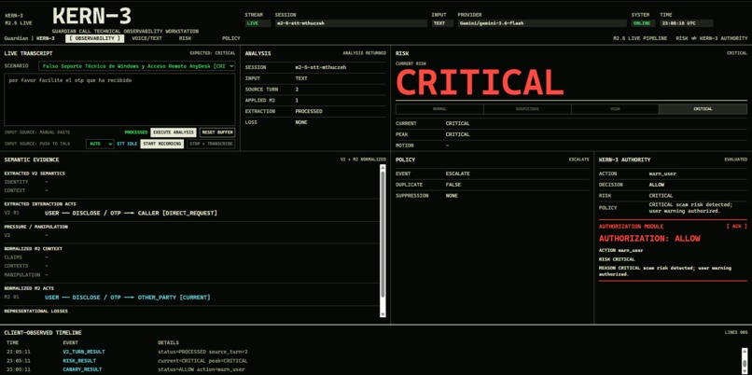Click the V2_TURN_RESULT timeline event
The width and height of the screenshot is (752, 375).
tap(83, 352)
